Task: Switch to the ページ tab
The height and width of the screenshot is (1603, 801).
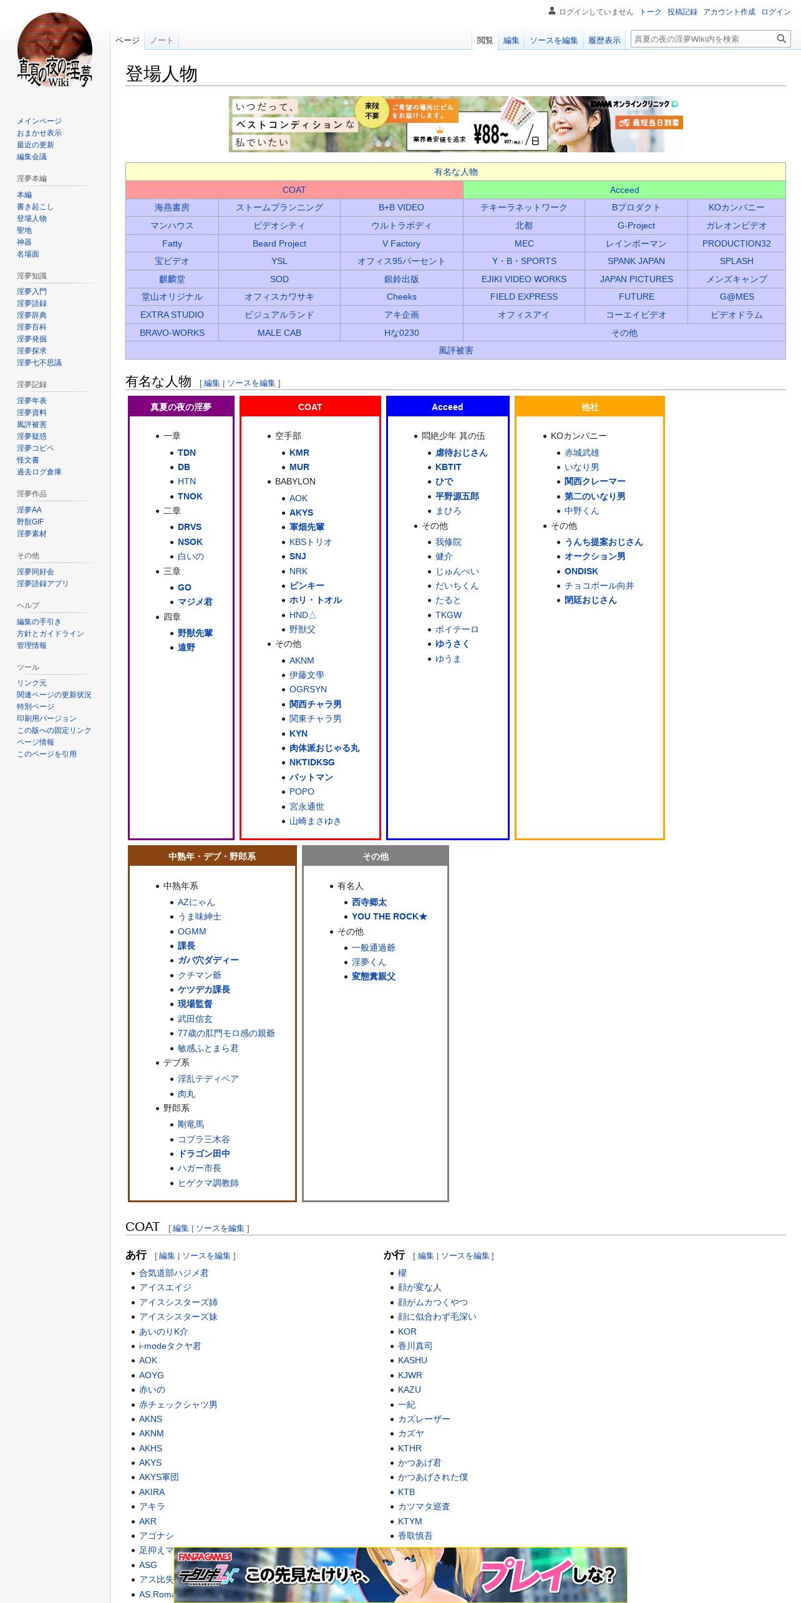Action: coord(127,41)
